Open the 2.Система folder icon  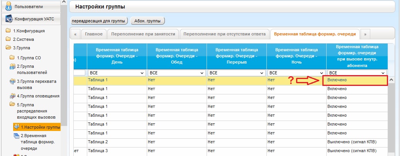click(8, 39)
